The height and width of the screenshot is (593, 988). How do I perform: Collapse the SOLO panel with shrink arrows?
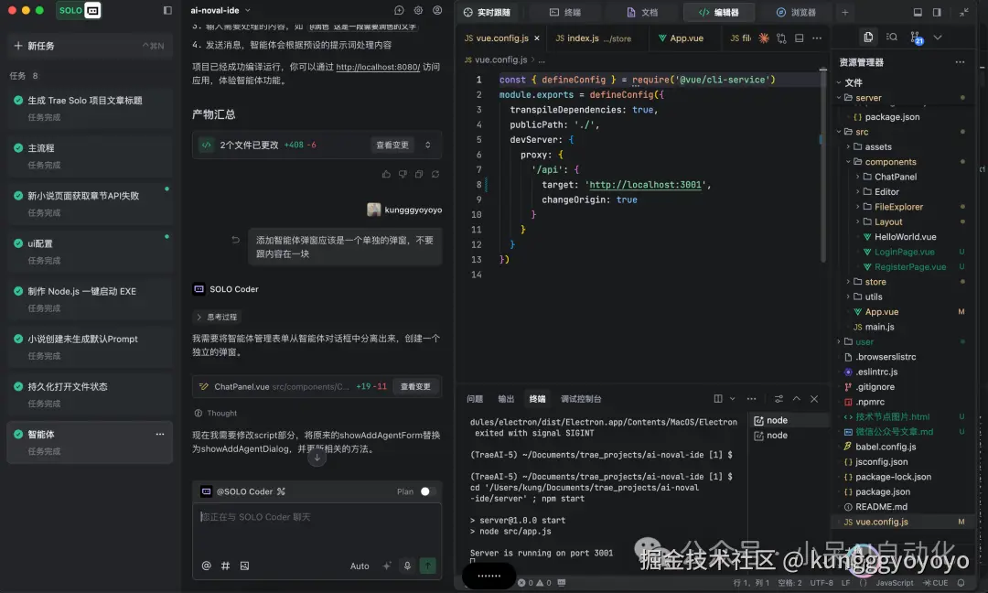click(964, 12)
